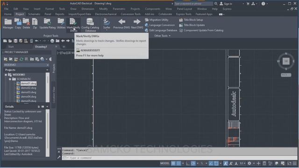Open Edit Language Database
299x168 pixels.
(x=161, y=30)
